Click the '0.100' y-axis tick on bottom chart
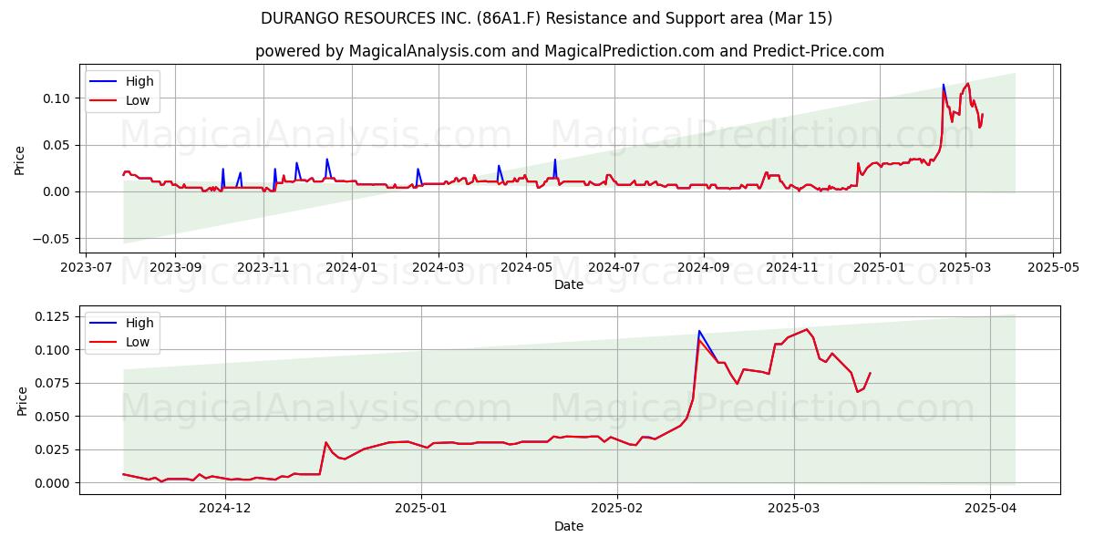The width and height of the screenshot is (1094, 547). [54, 350]
